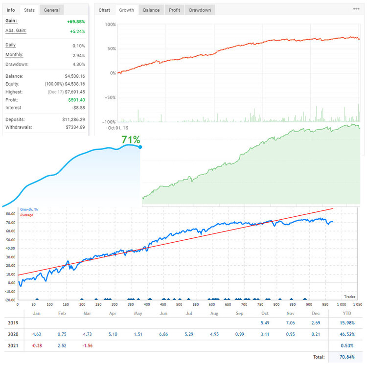Open the three-dot chart options menu
This screenshot has height=367, width=367.
(x=356, y=9)
